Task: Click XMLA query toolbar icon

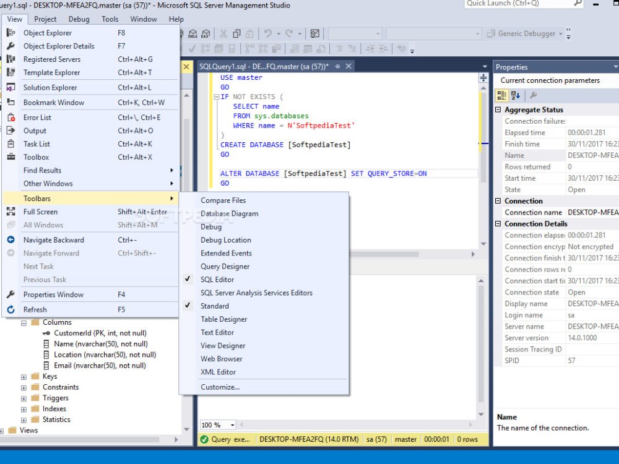Action: point(193,33)
